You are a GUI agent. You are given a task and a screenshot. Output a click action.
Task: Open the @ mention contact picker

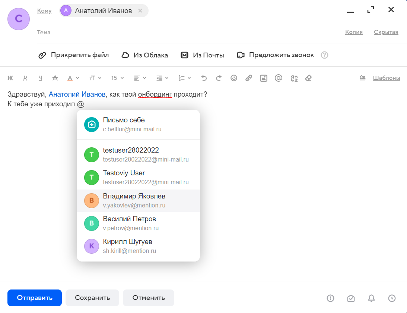[x=279, y=78]
